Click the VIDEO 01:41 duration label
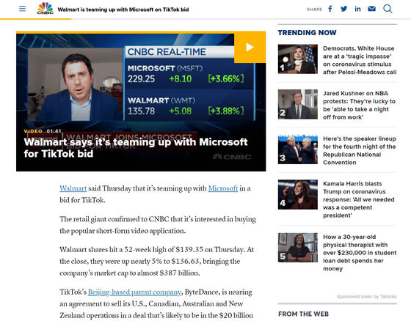Image resolution: width=411 pixels, height=321 pixels. point(43,131)
